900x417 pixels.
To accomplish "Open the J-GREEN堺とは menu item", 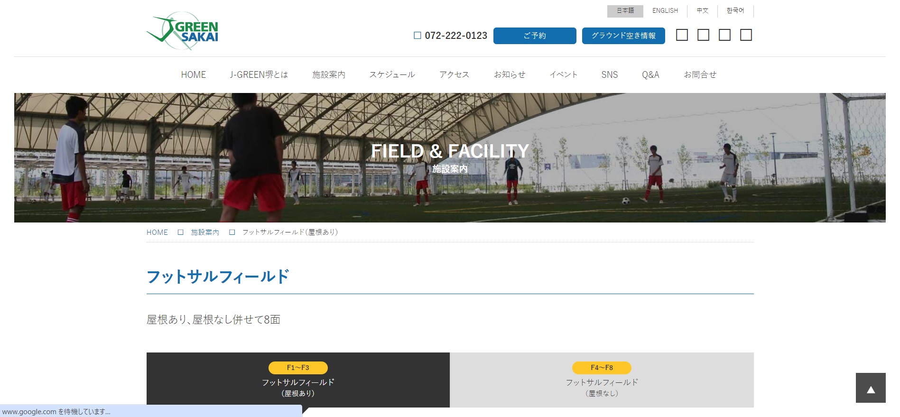I will [259, 74].
